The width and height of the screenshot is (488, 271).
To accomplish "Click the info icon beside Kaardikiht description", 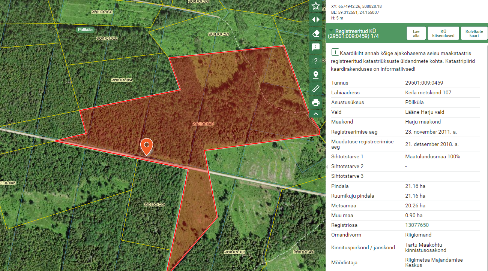I will pos(335,52).
